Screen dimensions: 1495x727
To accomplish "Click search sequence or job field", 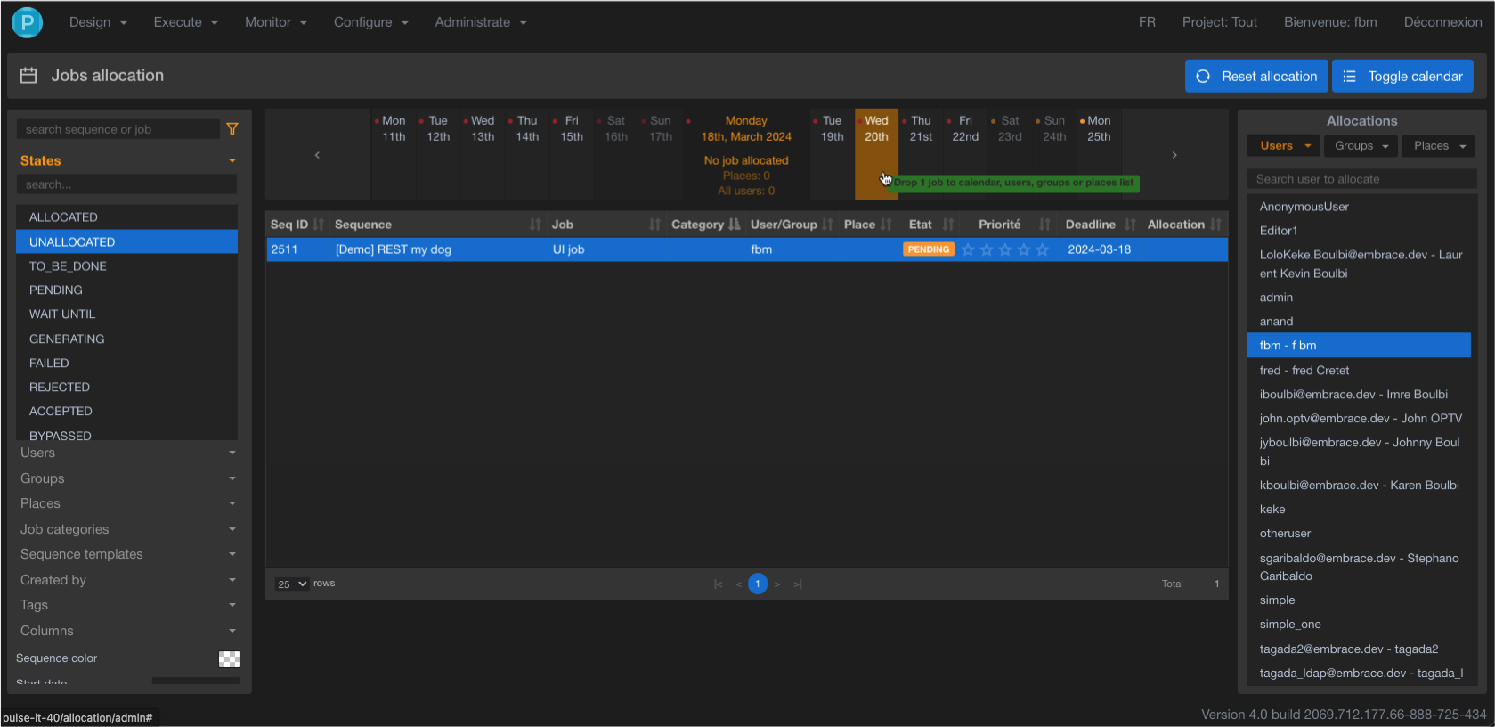I will click(118, 129).
